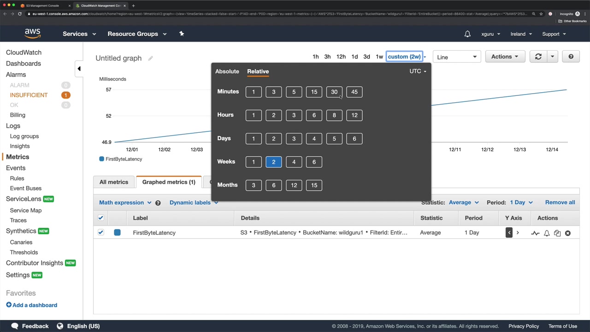The image size is (590, 332).
Task: Move FirstByteLatency to the right Y axis
Action: 518,233
